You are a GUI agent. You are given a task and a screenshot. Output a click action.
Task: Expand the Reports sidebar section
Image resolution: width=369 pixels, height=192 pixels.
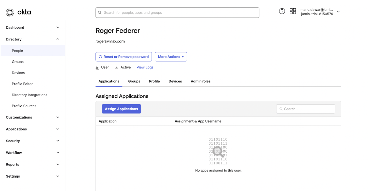pyautogui.click(x=58, y=164)
